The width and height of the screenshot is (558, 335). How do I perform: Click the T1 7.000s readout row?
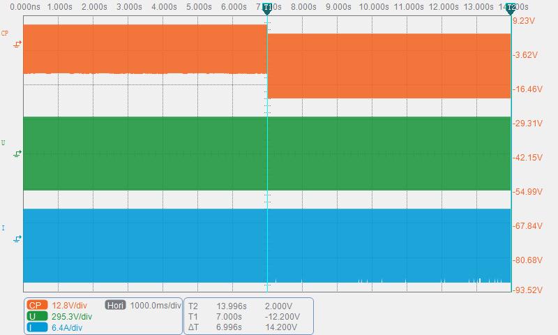[x=243, y=316]
